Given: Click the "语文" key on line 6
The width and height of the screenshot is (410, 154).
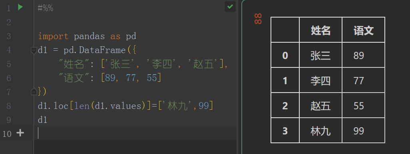Looking at the screenshot, I should coord(74,78).
